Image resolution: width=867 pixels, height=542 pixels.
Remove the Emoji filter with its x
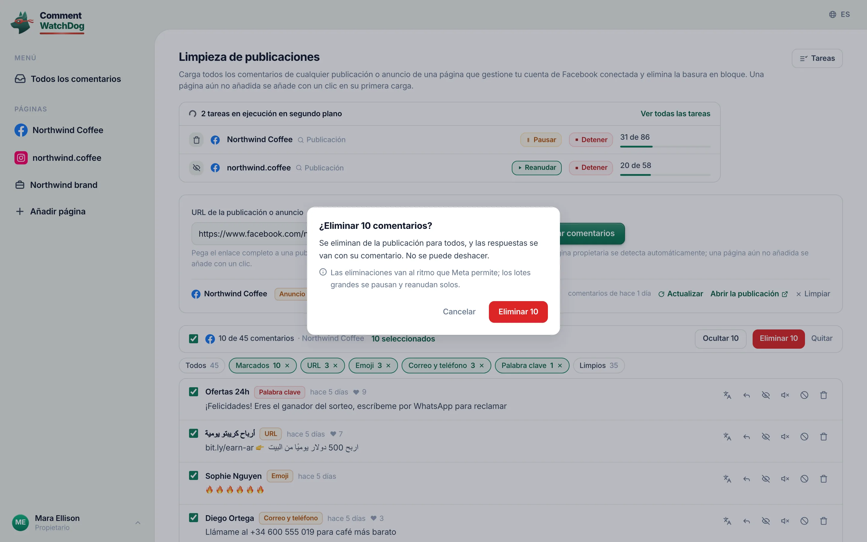click(388, 366)
